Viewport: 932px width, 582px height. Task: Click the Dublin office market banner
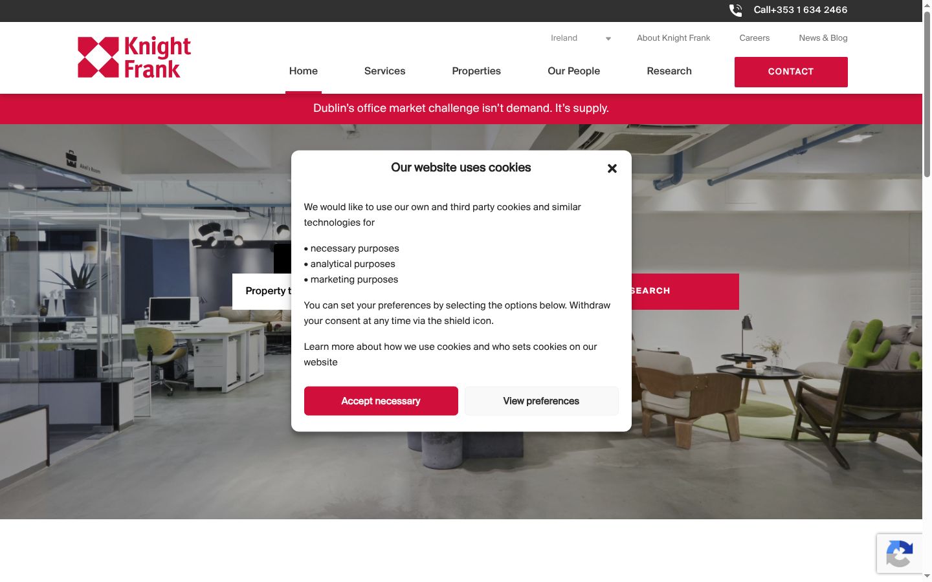(461, 109)
